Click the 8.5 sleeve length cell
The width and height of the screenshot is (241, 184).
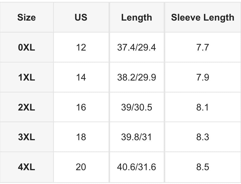pyautogui.click(x=203, y=167)
